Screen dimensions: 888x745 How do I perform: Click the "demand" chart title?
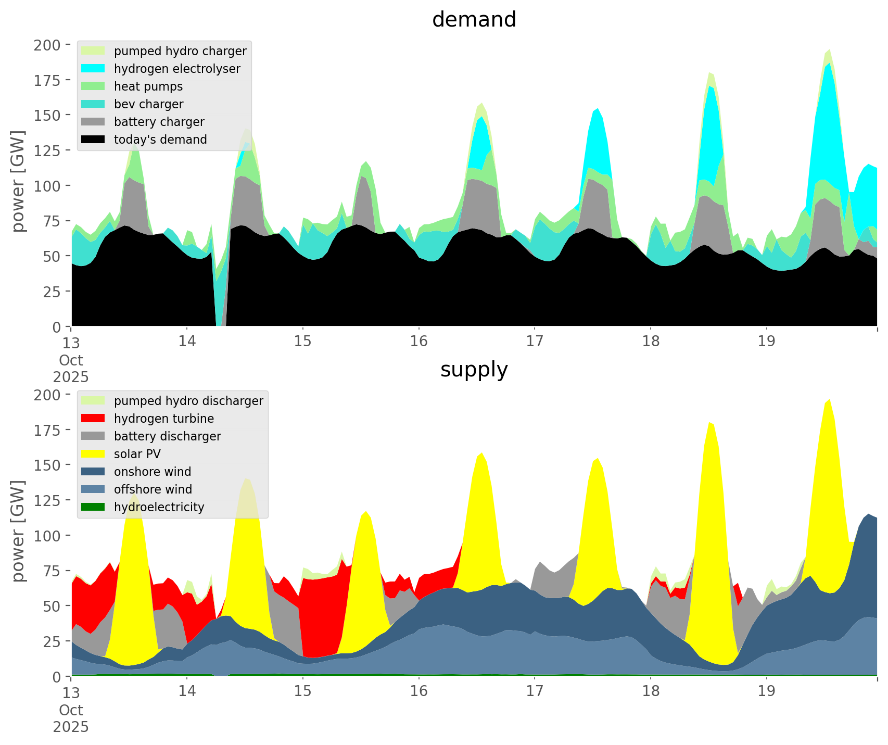tap(474, 20)
